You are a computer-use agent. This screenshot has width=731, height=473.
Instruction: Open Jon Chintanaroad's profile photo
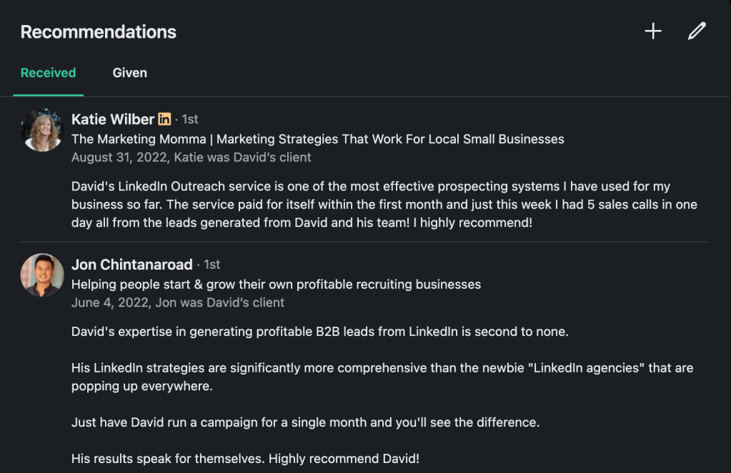click(x=42, y=275)
